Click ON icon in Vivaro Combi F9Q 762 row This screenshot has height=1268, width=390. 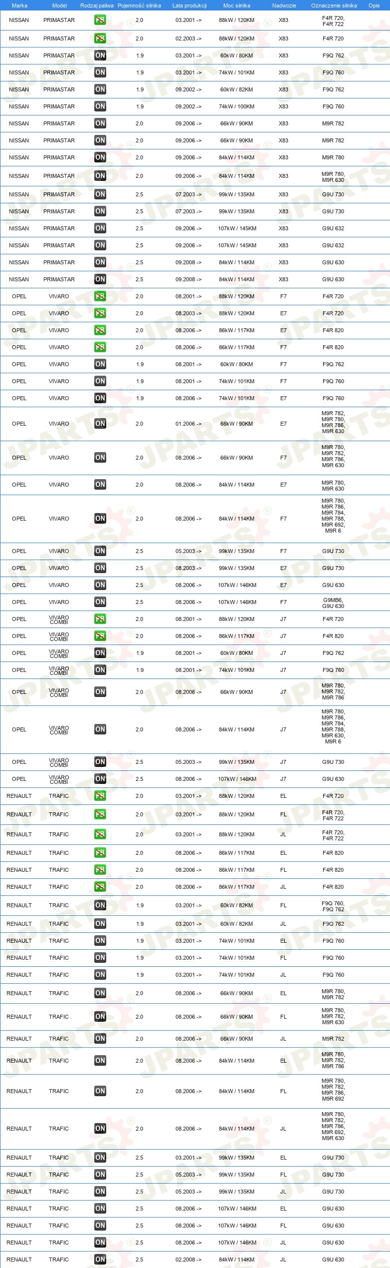[x=100, y=653]
